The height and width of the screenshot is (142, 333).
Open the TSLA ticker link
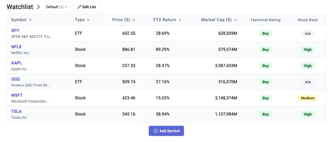[16, 111]
